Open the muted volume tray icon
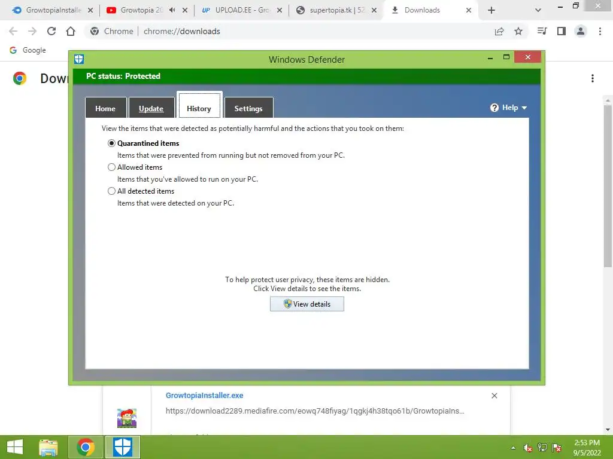 528,448
